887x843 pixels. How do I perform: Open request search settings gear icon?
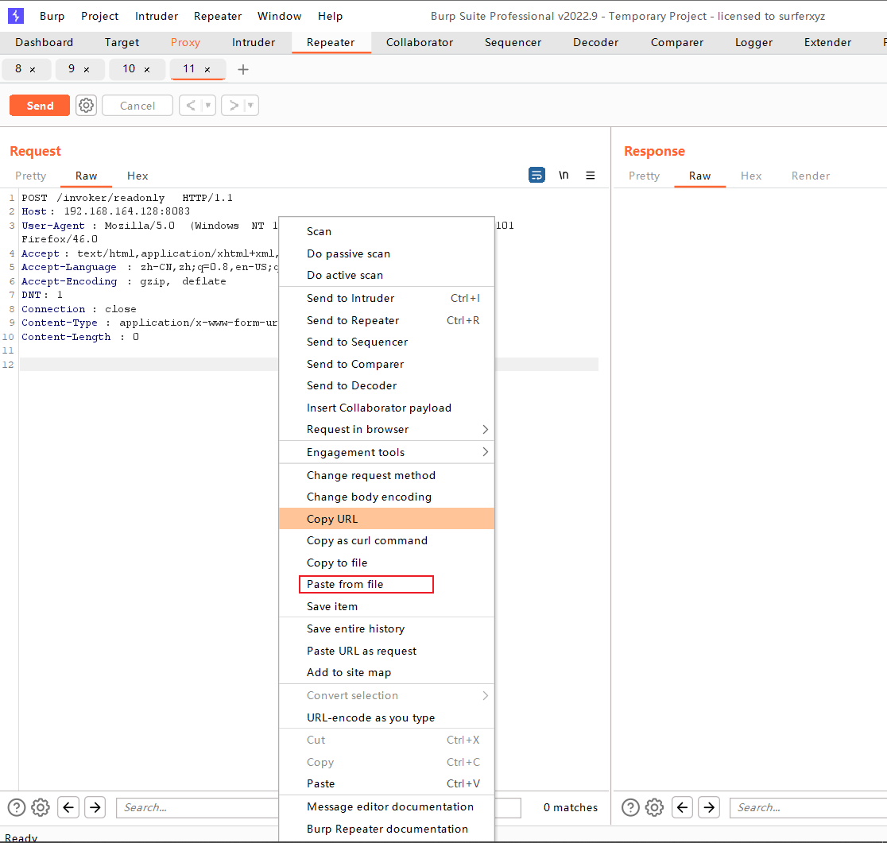pyautogui.click(x=41, y=807)
